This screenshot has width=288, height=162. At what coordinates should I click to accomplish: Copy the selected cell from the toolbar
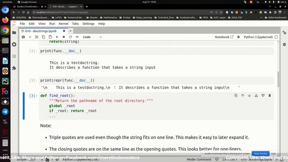[43, 37]
